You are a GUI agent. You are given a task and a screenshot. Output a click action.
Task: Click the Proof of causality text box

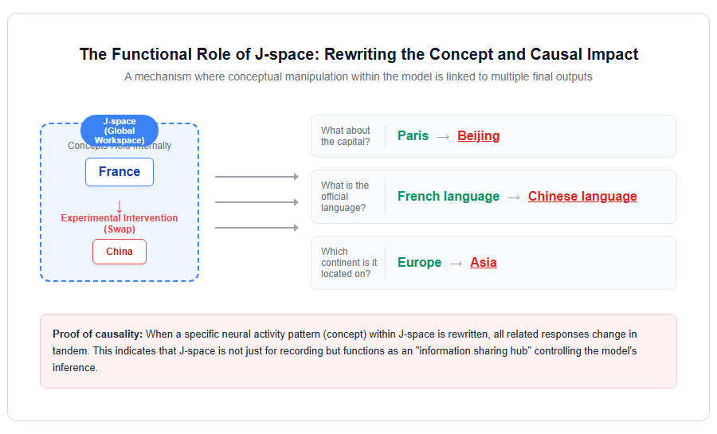tap(358, 351)
